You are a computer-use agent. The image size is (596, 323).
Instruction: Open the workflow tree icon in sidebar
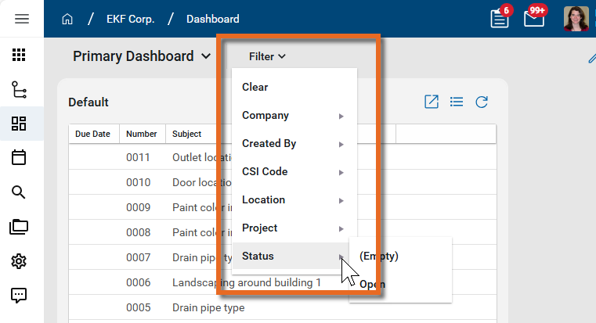19,90
